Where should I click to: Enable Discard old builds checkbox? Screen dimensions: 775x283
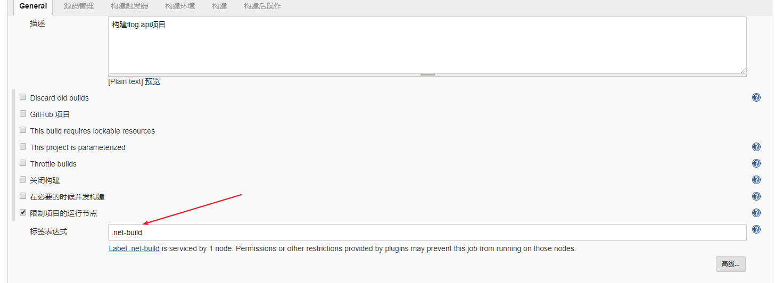[23, 97]
